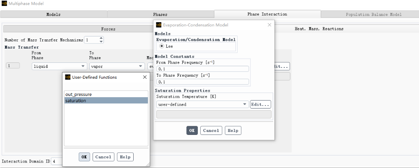Open the Population Balance Model tab
Screen dimensions: 419x168
click(373, 14)
